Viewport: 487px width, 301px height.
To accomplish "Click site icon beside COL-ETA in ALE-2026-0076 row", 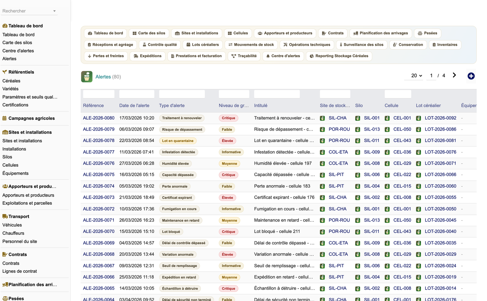I will tap(322, 164).
